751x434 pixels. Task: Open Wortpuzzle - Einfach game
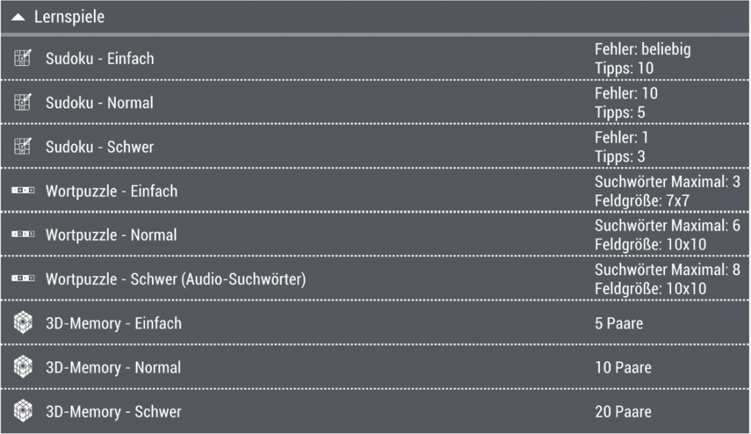point(111,191)
